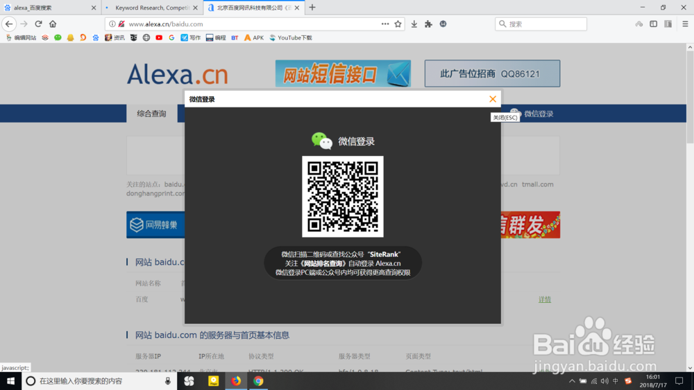Screen dimensions: 694x390
Task: Open the green WeChat bookmark icon
Action: (58, 37)
